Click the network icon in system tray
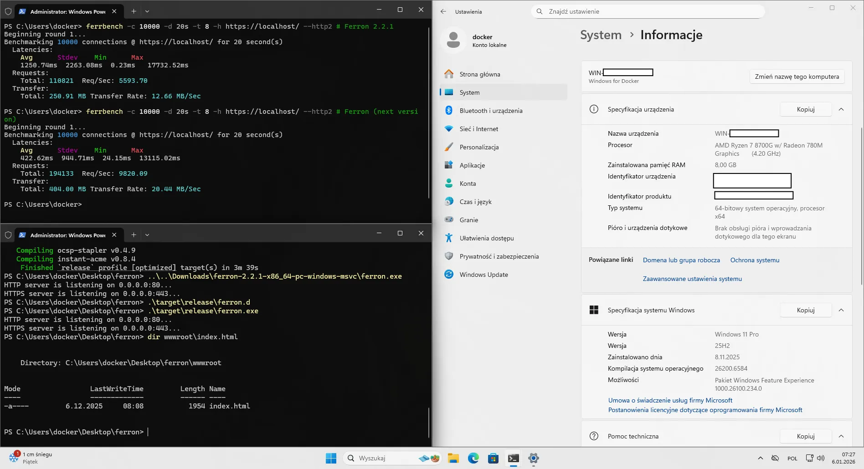The width and height of the screenshot is (864, 469). tap(810, 458)
